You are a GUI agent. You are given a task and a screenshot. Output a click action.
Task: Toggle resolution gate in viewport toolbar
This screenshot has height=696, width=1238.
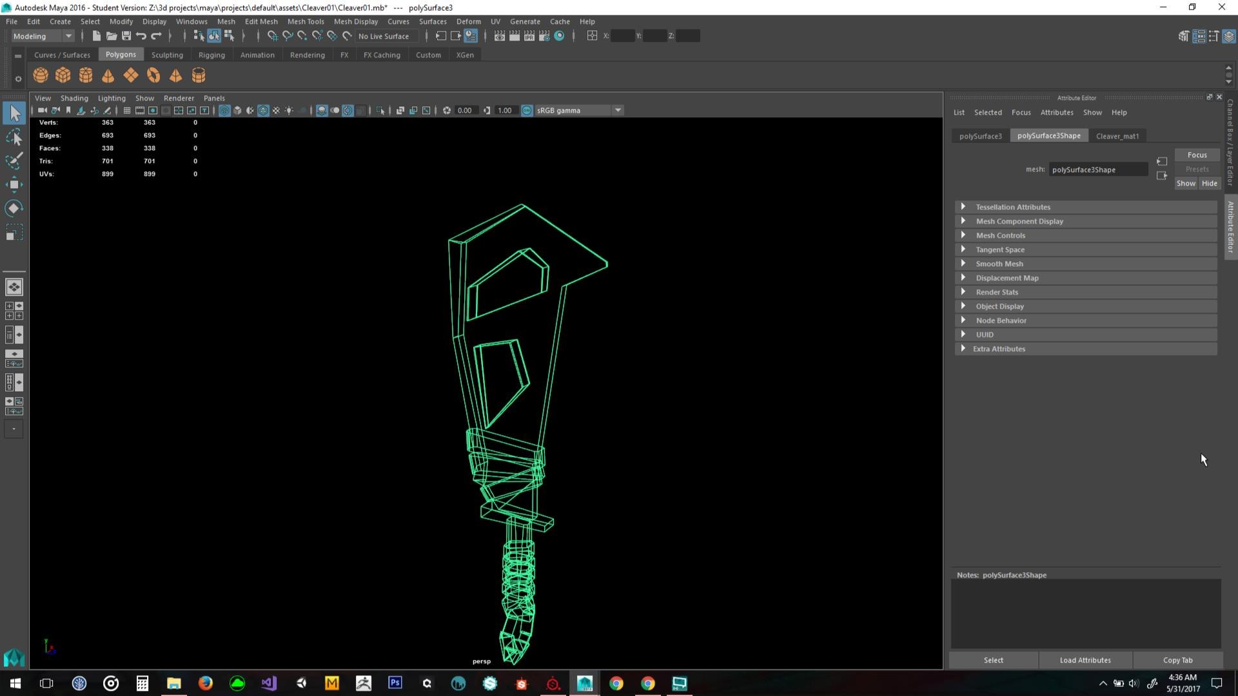point(153,111)
